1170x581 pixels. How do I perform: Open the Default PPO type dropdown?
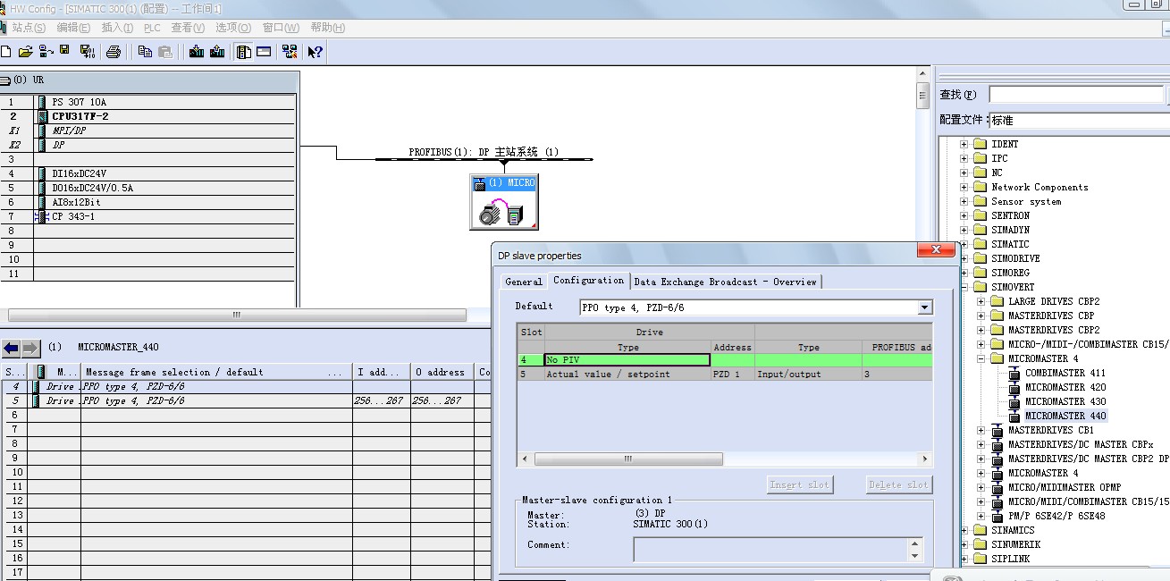pos(925,307)
